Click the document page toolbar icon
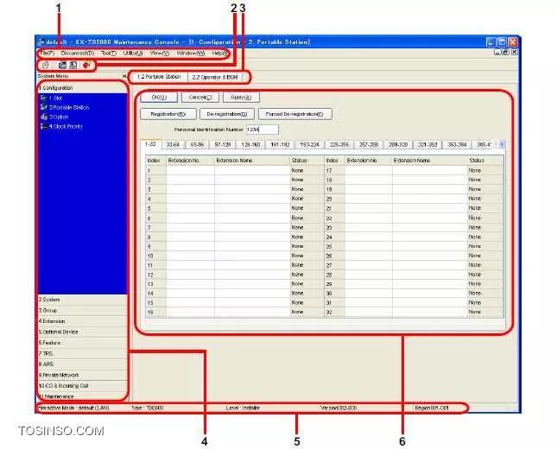The image size is (557, 449). tap(73, 65)
